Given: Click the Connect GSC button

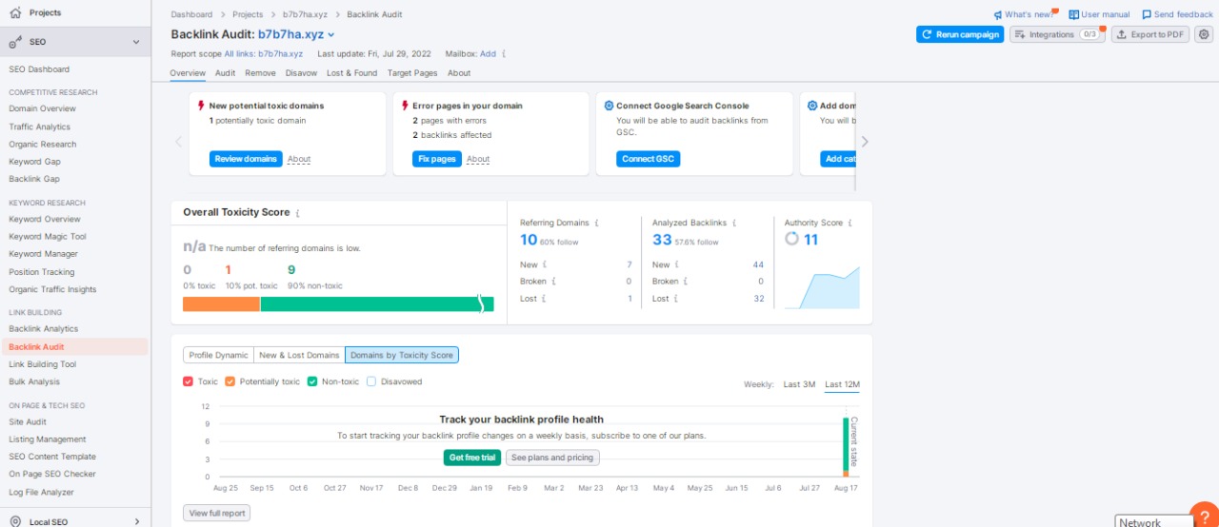Looking at the screenshot, I should [x=648, y=159].
